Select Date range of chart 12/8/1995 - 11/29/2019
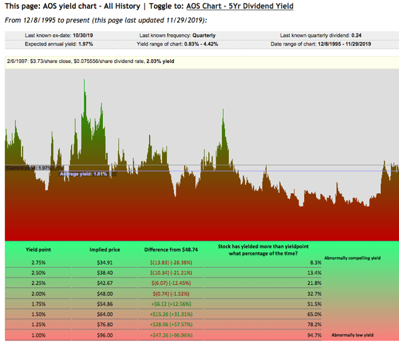This screenshot has width=399, height=343. (x=320, y=44)
